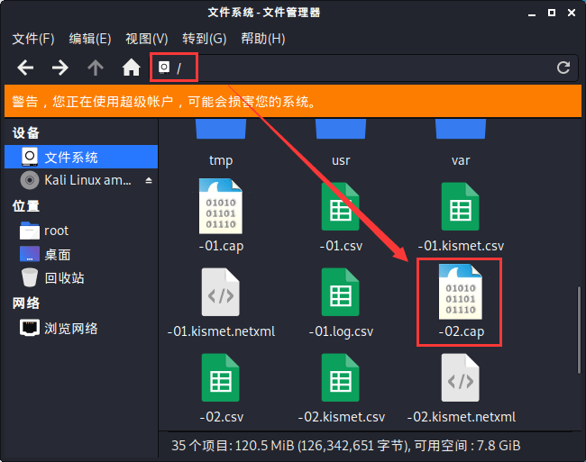586x462 pixels.
Task: Select the -01.log.csv file icon
Action: (341, 292)
